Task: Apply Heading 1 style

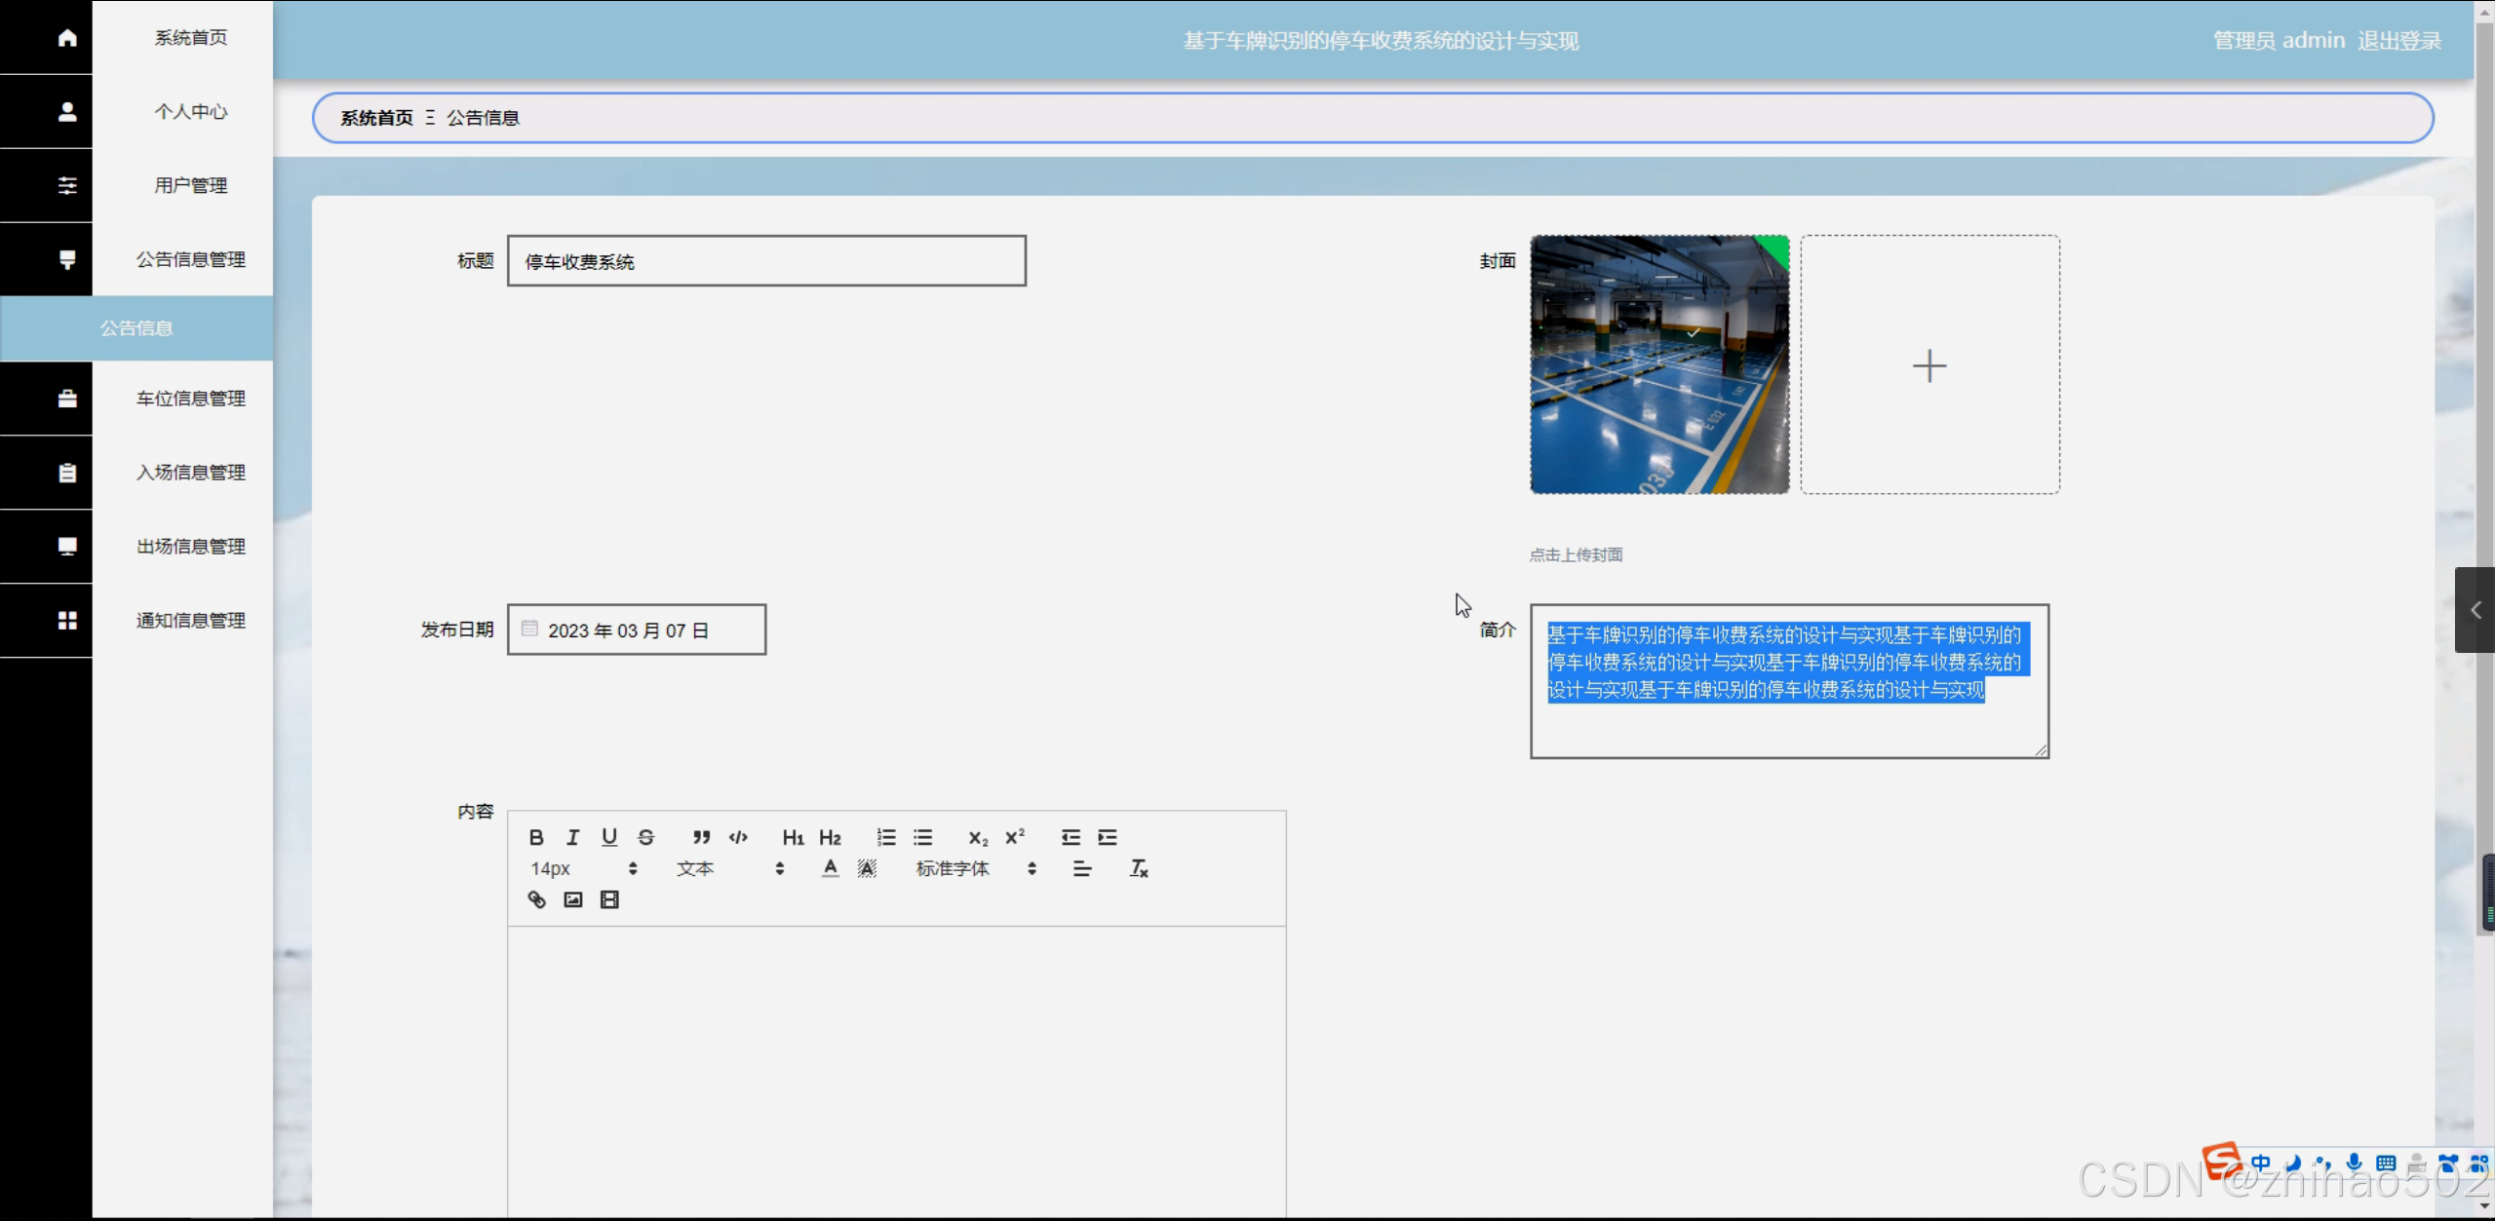Action: (x=793, y=837)
